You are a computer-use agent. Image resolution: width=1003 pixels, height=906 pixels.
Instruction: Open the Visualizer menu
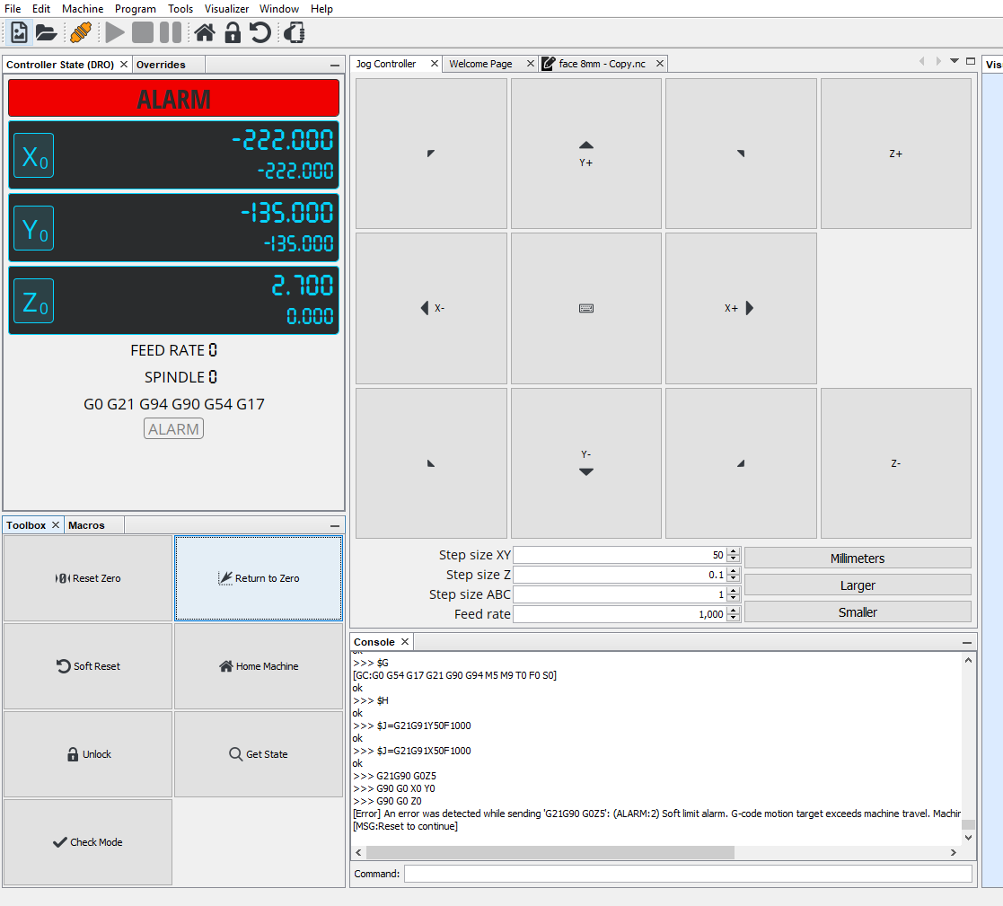pyautogui.click(x=226, y=8)
